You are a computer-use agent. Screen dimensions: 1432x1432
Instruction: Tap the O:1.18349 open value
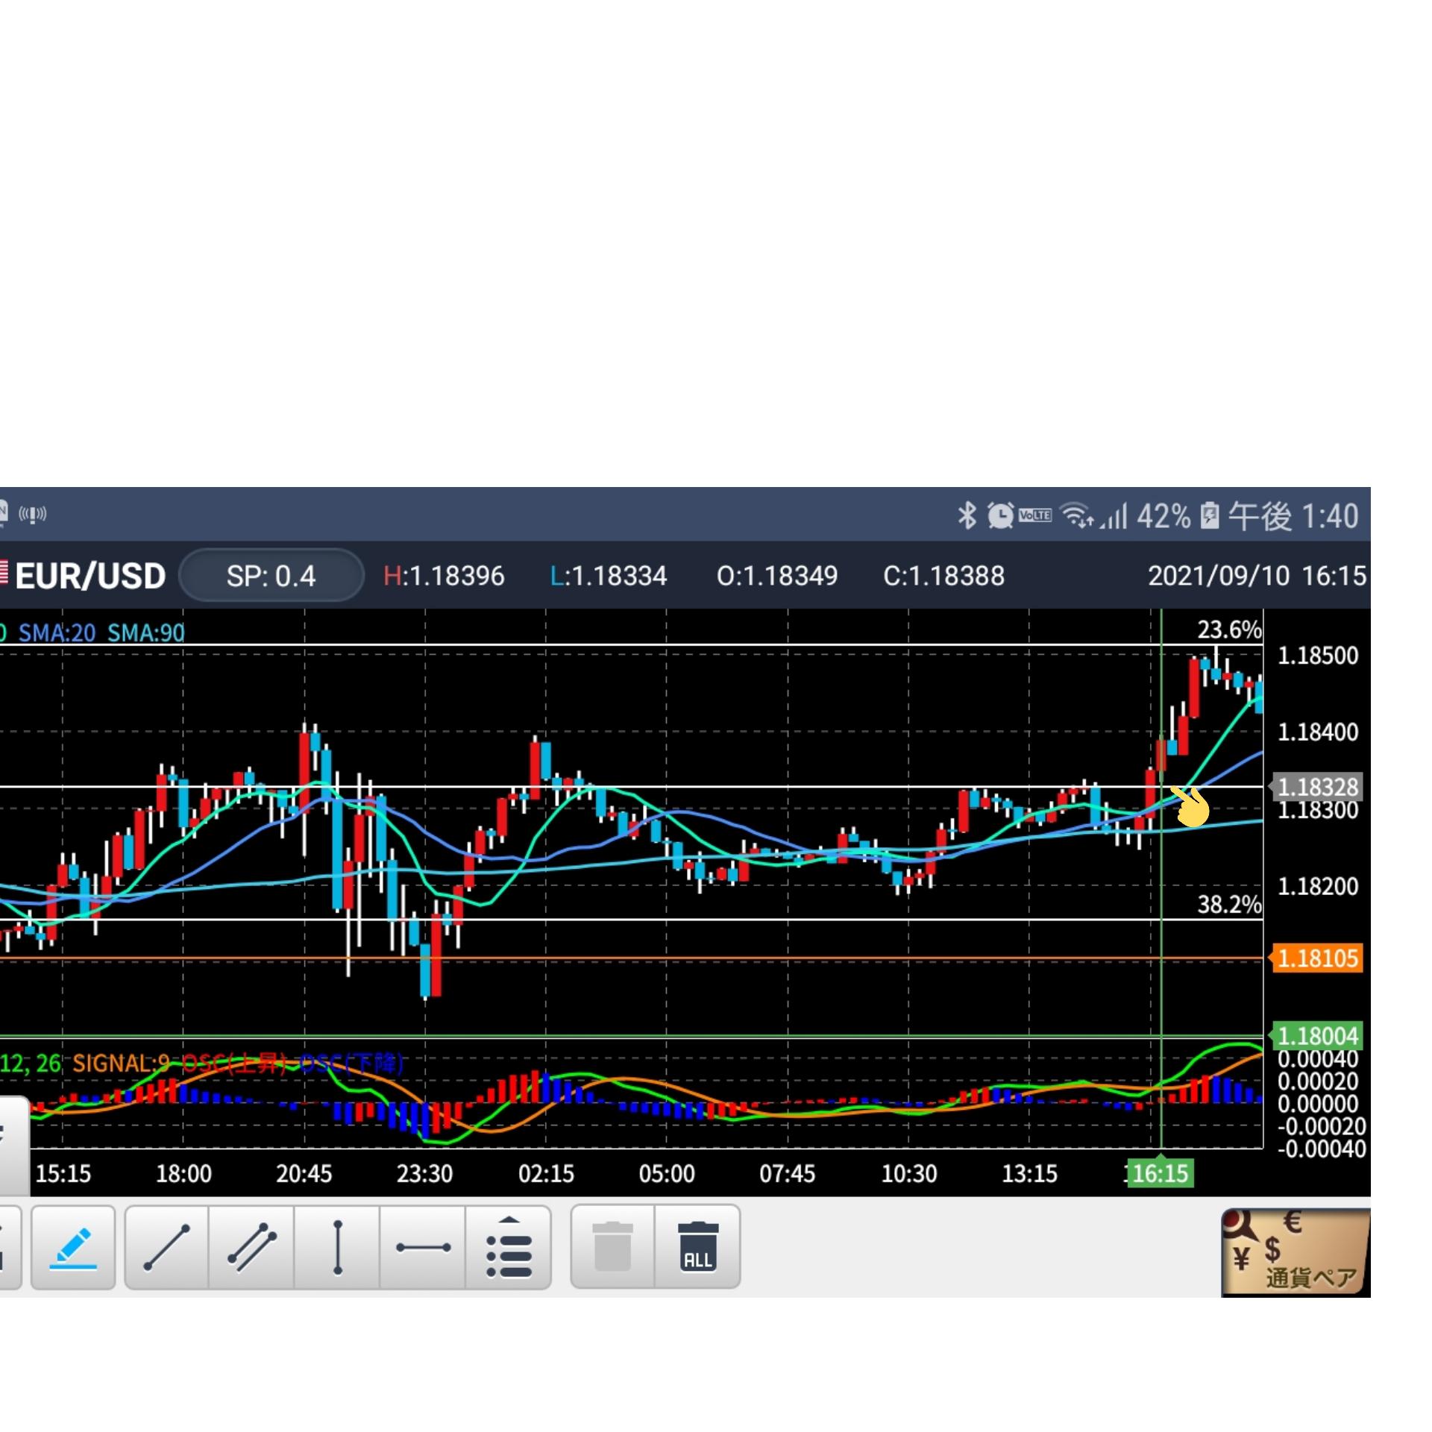click(x=777, y=577)
